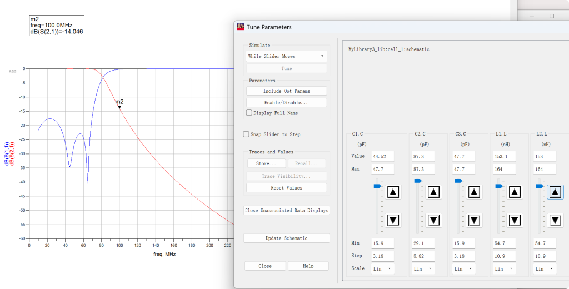Click the disabled Tune button
This screenshot has width=569, height=289.
[287, 68]
